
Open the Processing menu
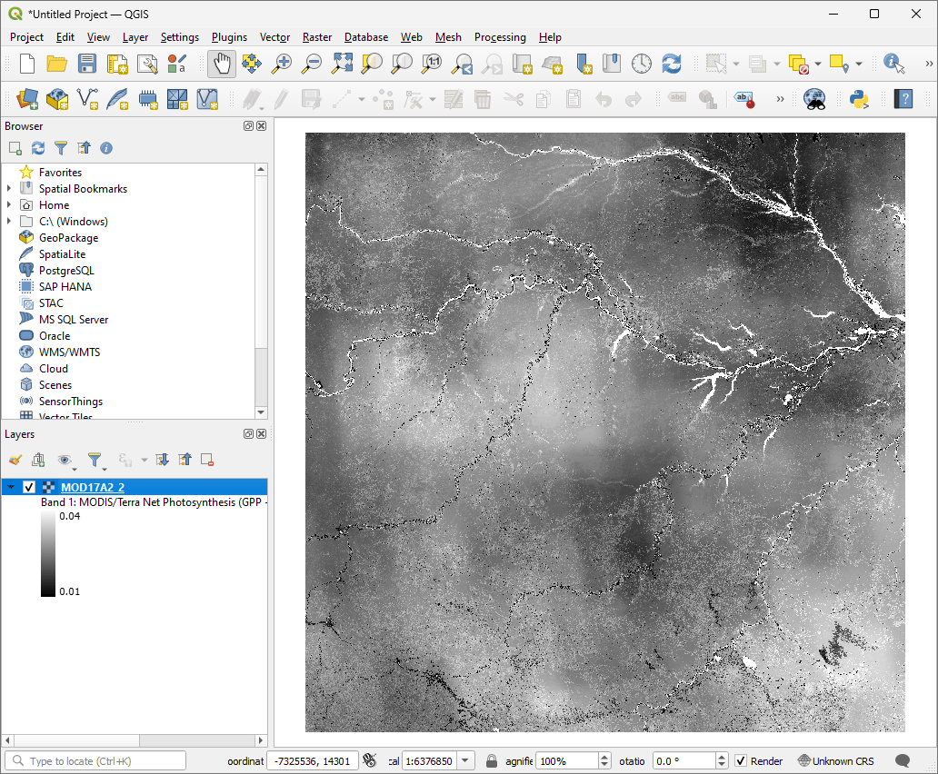(500, 37)
